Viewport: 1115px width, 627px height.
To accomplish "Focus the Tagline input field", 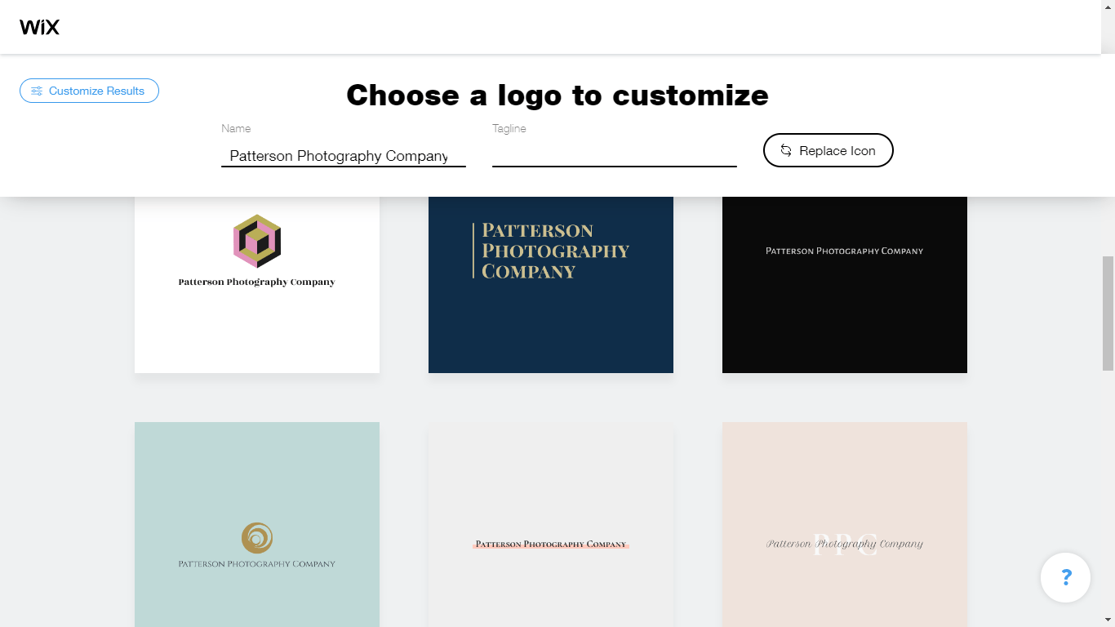I will tap(614, 155).
